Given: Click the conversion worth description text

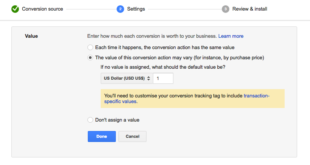Looking at the screenshot, I should [152, 36].
